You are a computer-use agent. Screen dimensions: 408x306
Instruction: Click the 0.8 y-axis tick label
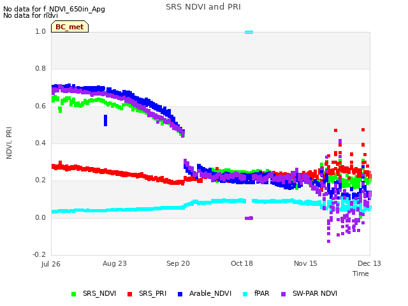[40, 68]
